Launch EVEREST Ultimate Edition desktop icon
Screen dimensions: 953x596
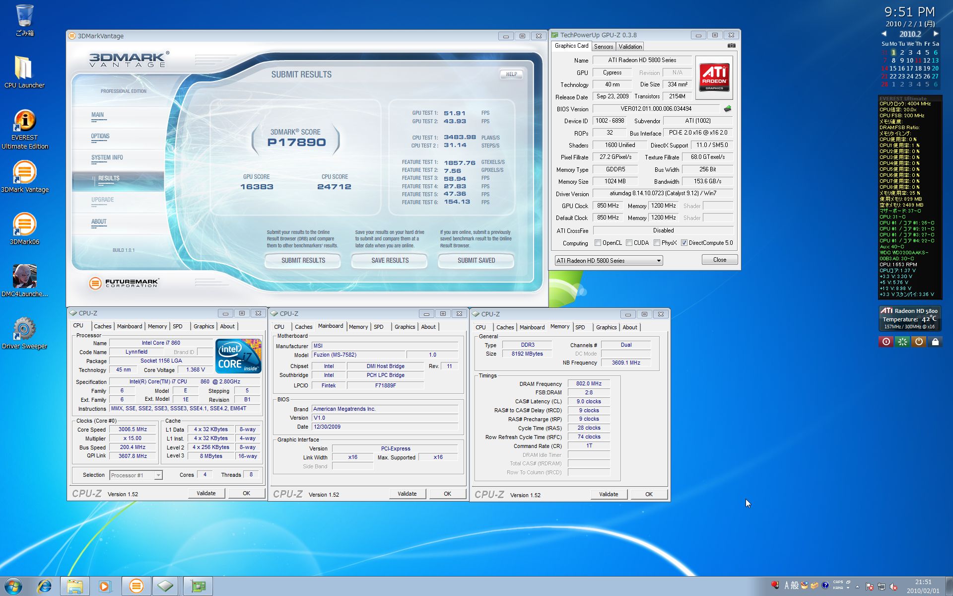(24, 129)
